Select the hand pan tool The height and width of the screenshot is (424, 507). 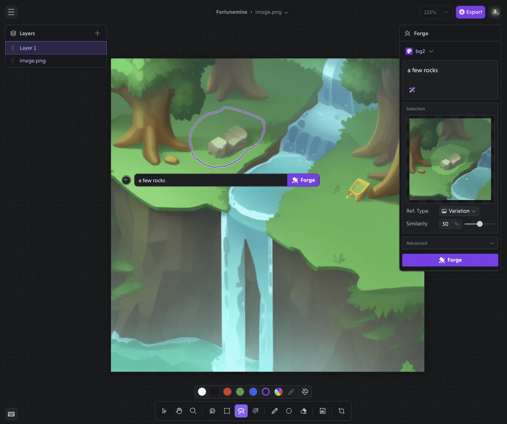(179, 411)
